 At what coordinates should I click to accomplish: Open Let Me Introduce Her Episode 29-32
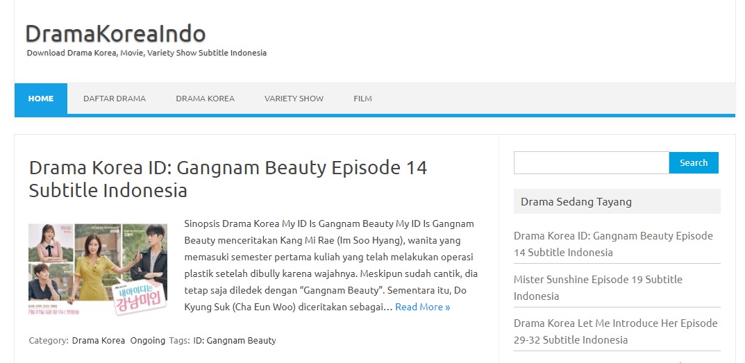[x=615, y=332]
